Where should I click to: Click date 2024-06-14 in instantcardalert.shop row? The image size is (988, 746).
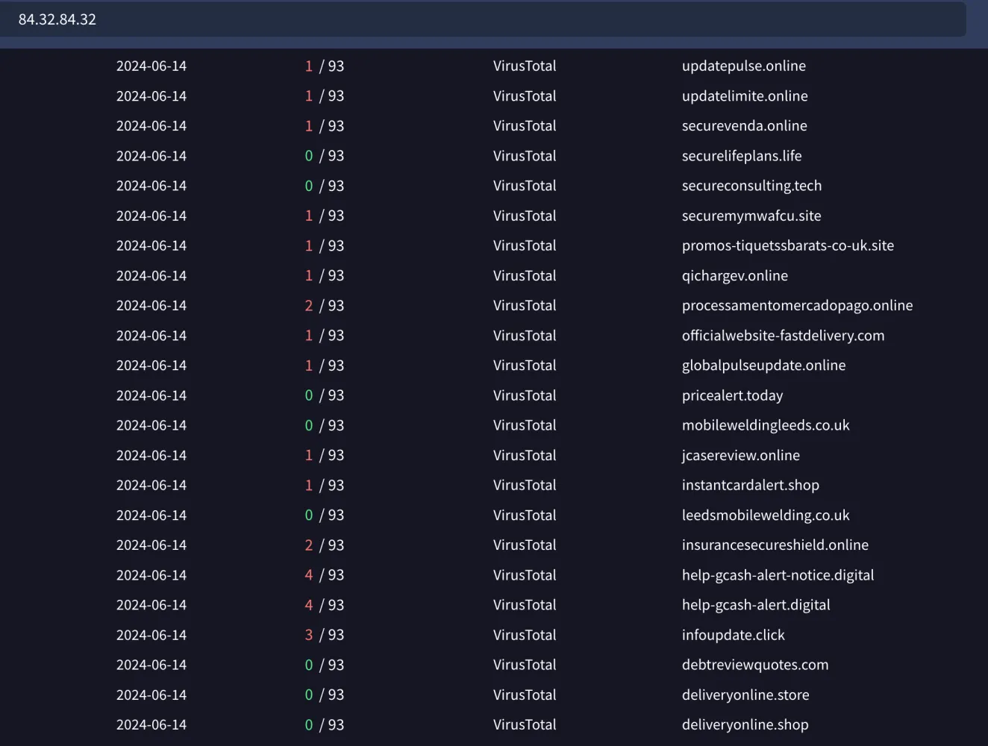tap(151, 485)
